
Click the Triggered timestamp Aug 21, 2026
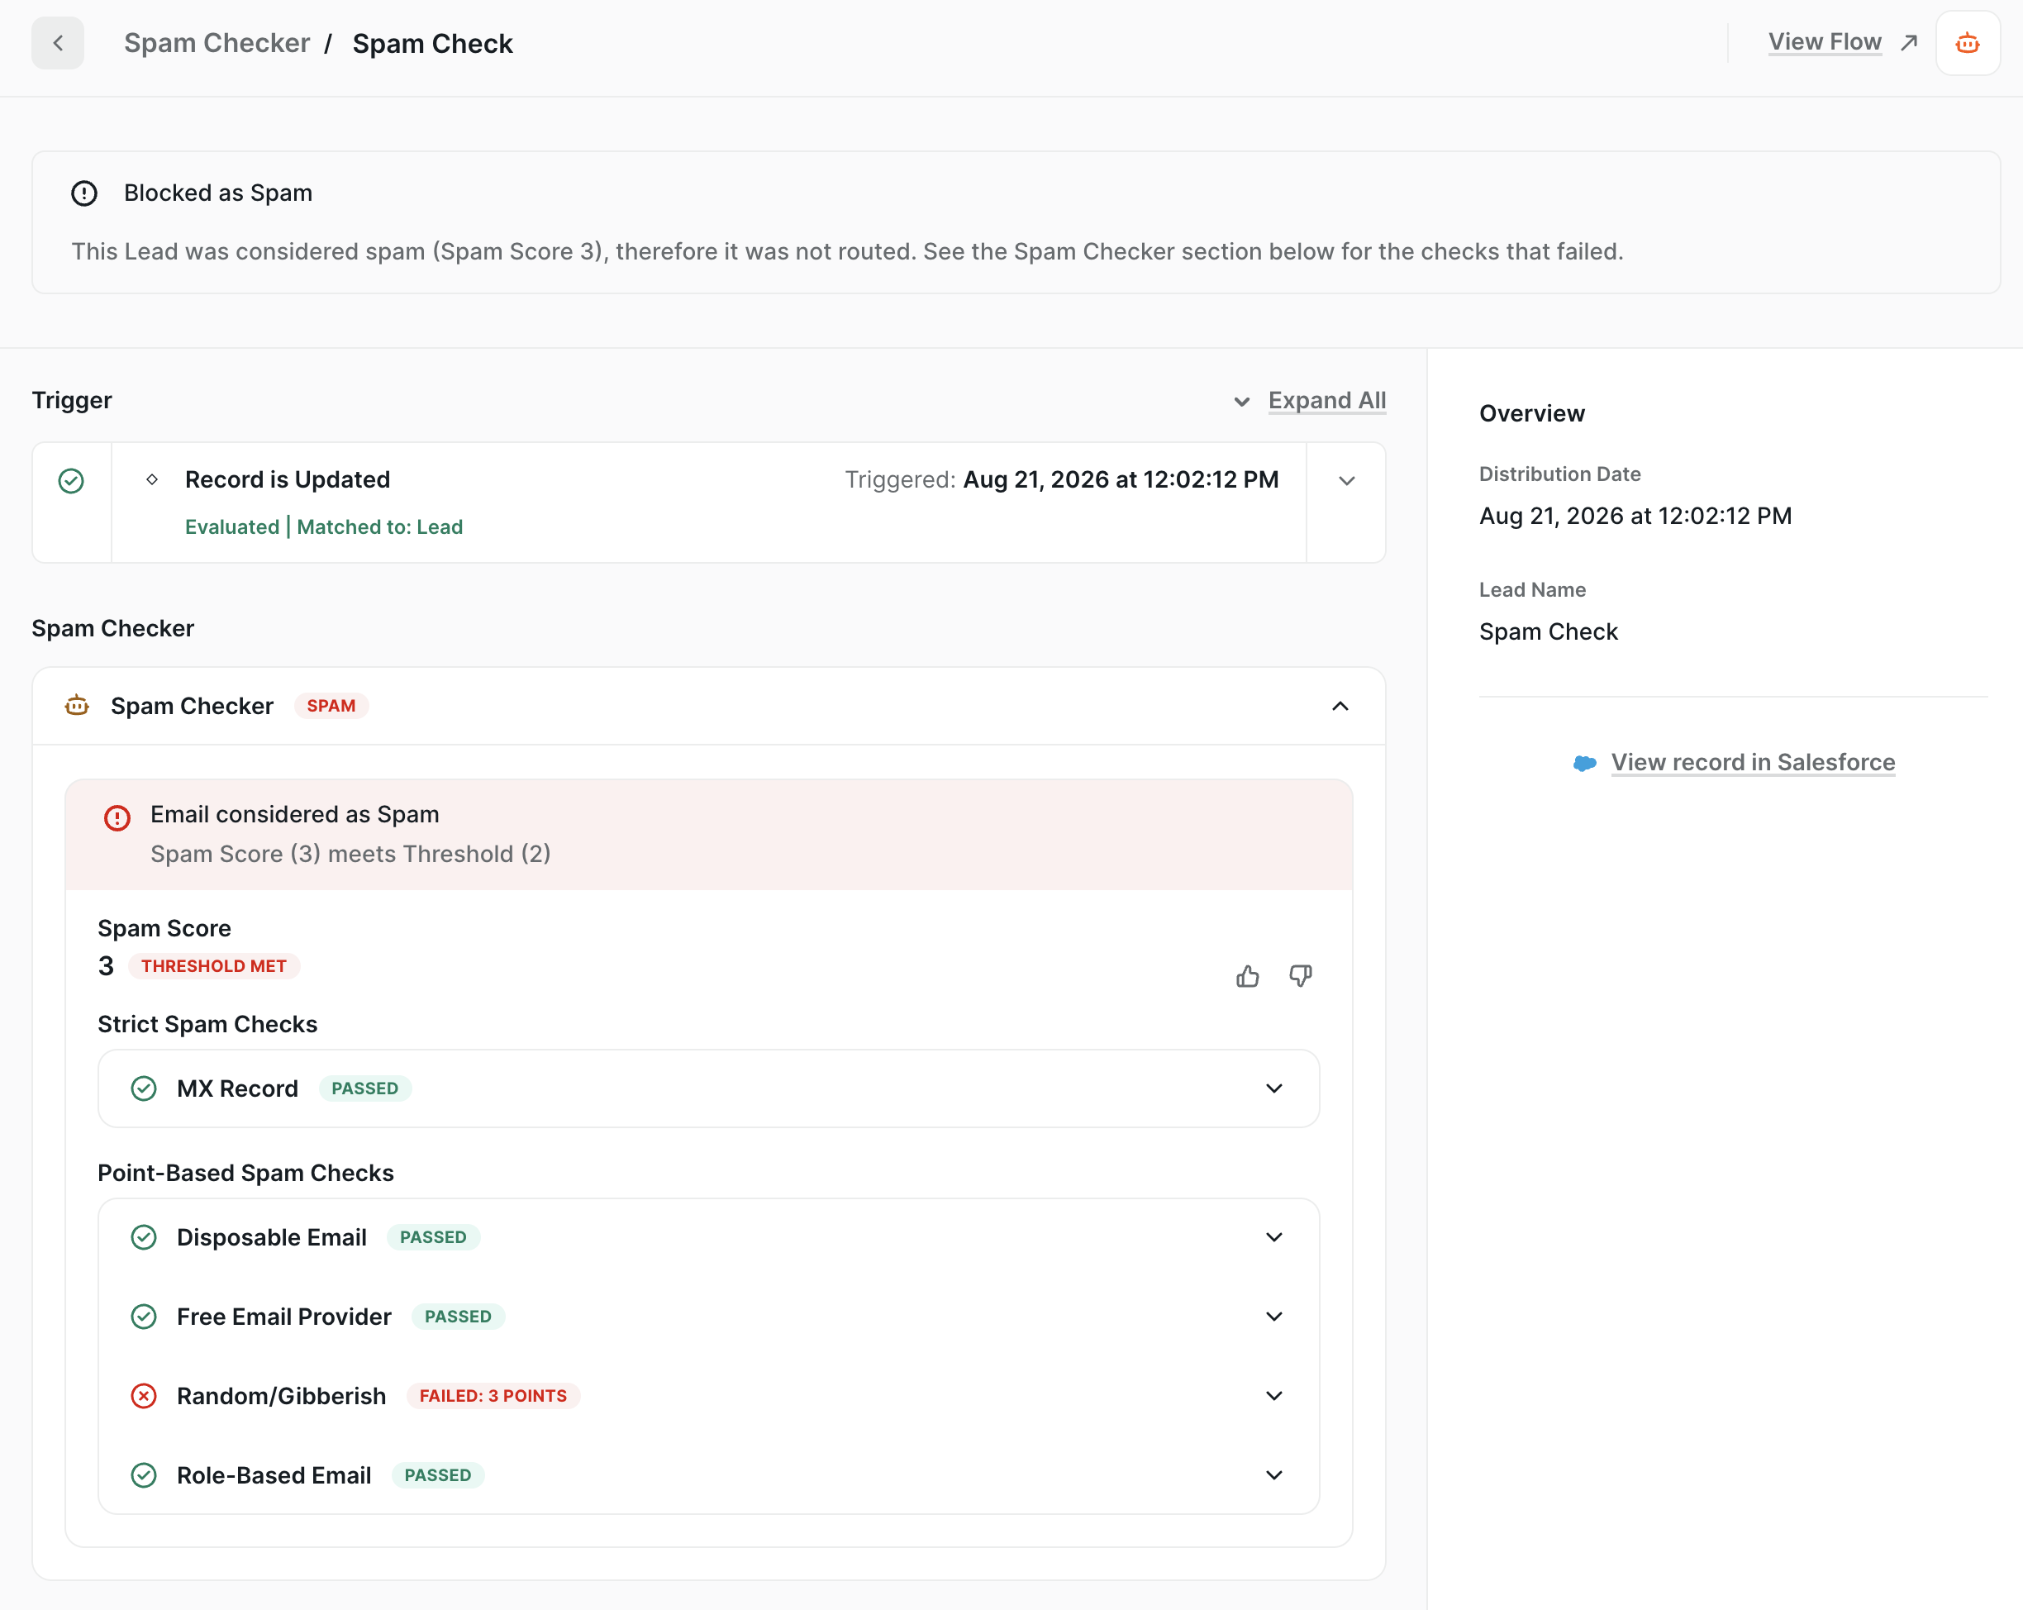(1121, 479)
